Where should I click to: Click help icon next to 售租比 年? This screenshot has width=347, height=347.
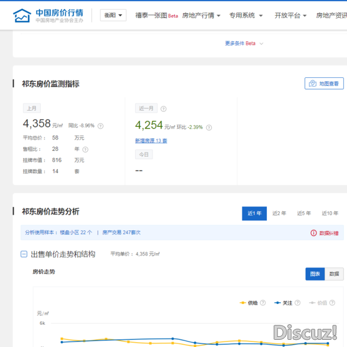pos(85,150)
